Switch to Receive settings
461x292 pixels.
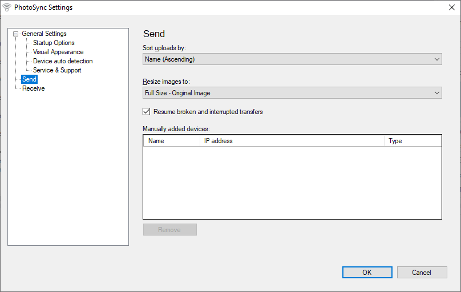tap(34, 88)
